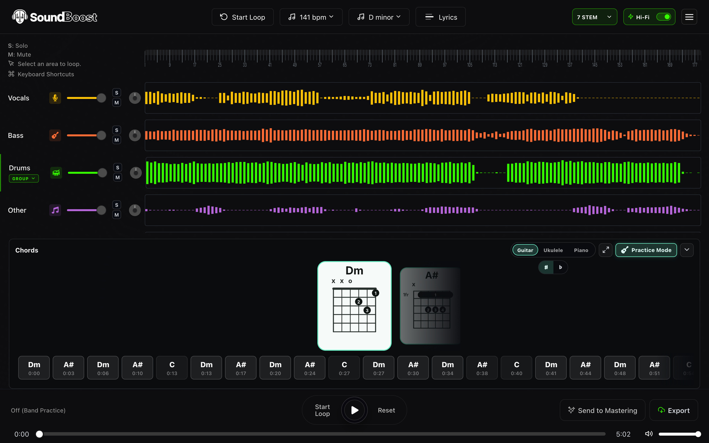The width and height of the screenshot is (709, 443).
Task: Adjust the master volume slider
Action: 680,434
